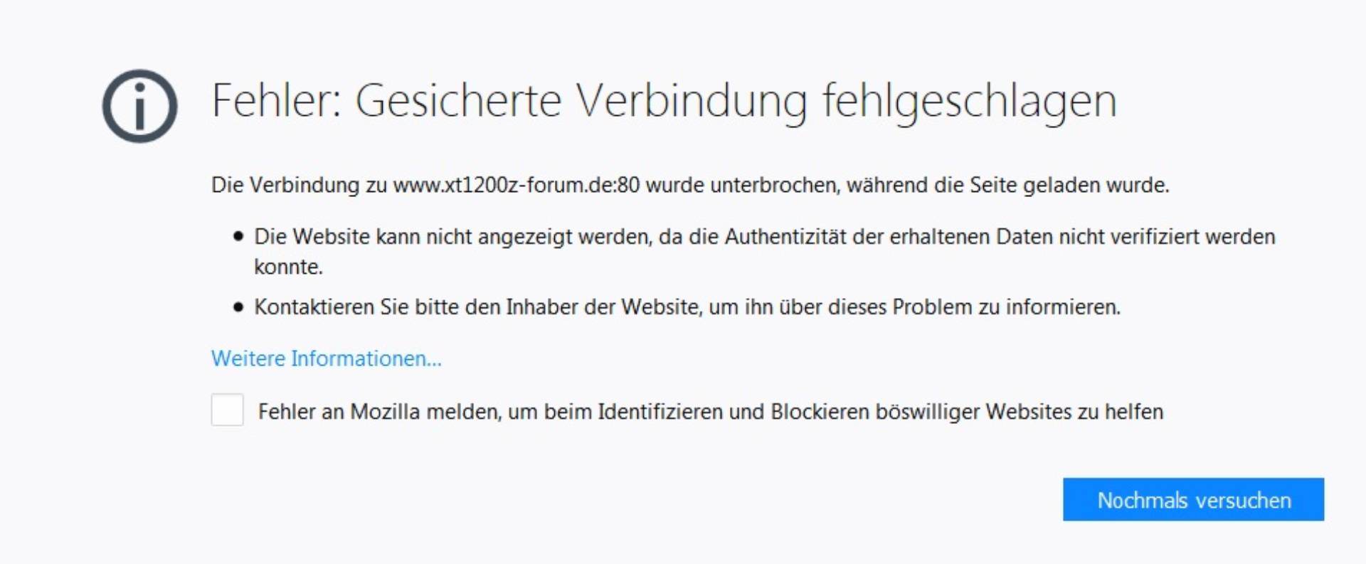
Task: Click the circled info icon
Action: (x=139, y=106)
